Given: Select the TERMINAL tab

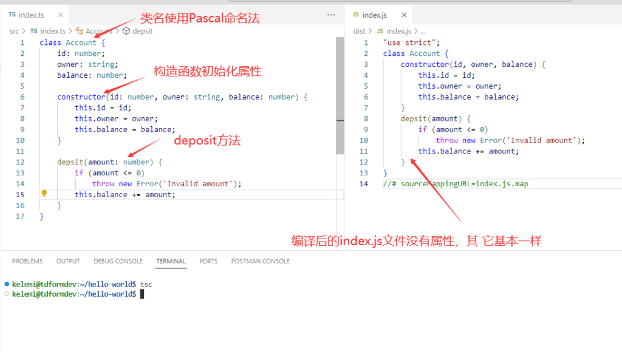Looking at the screenshot, I should point(171,261).
